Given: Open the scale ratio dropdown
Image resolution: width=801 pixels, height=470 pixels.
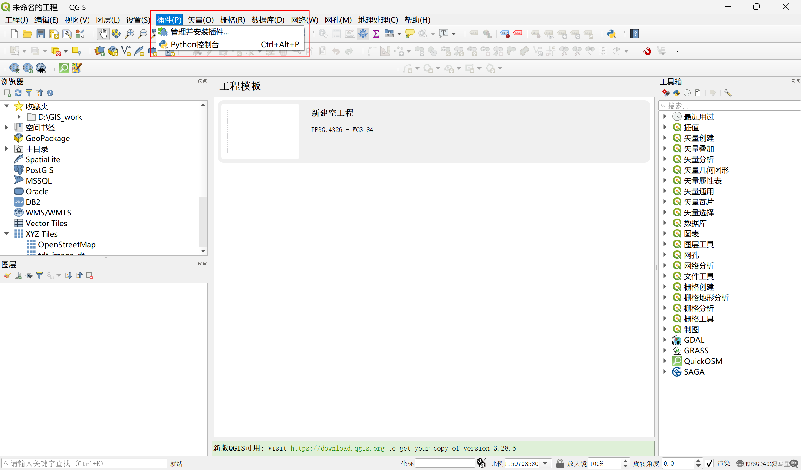Looking at the screenshot, I should (545, 463).
